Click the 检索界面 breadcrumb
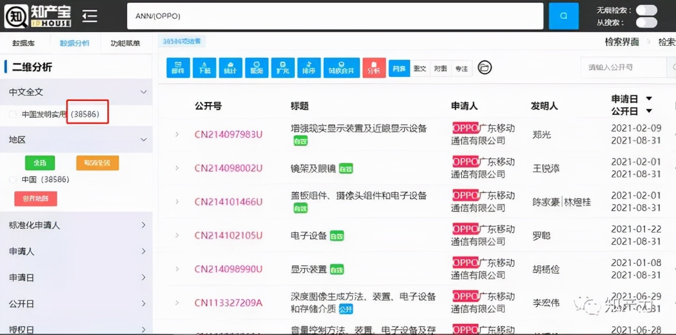 pos(622,42)
